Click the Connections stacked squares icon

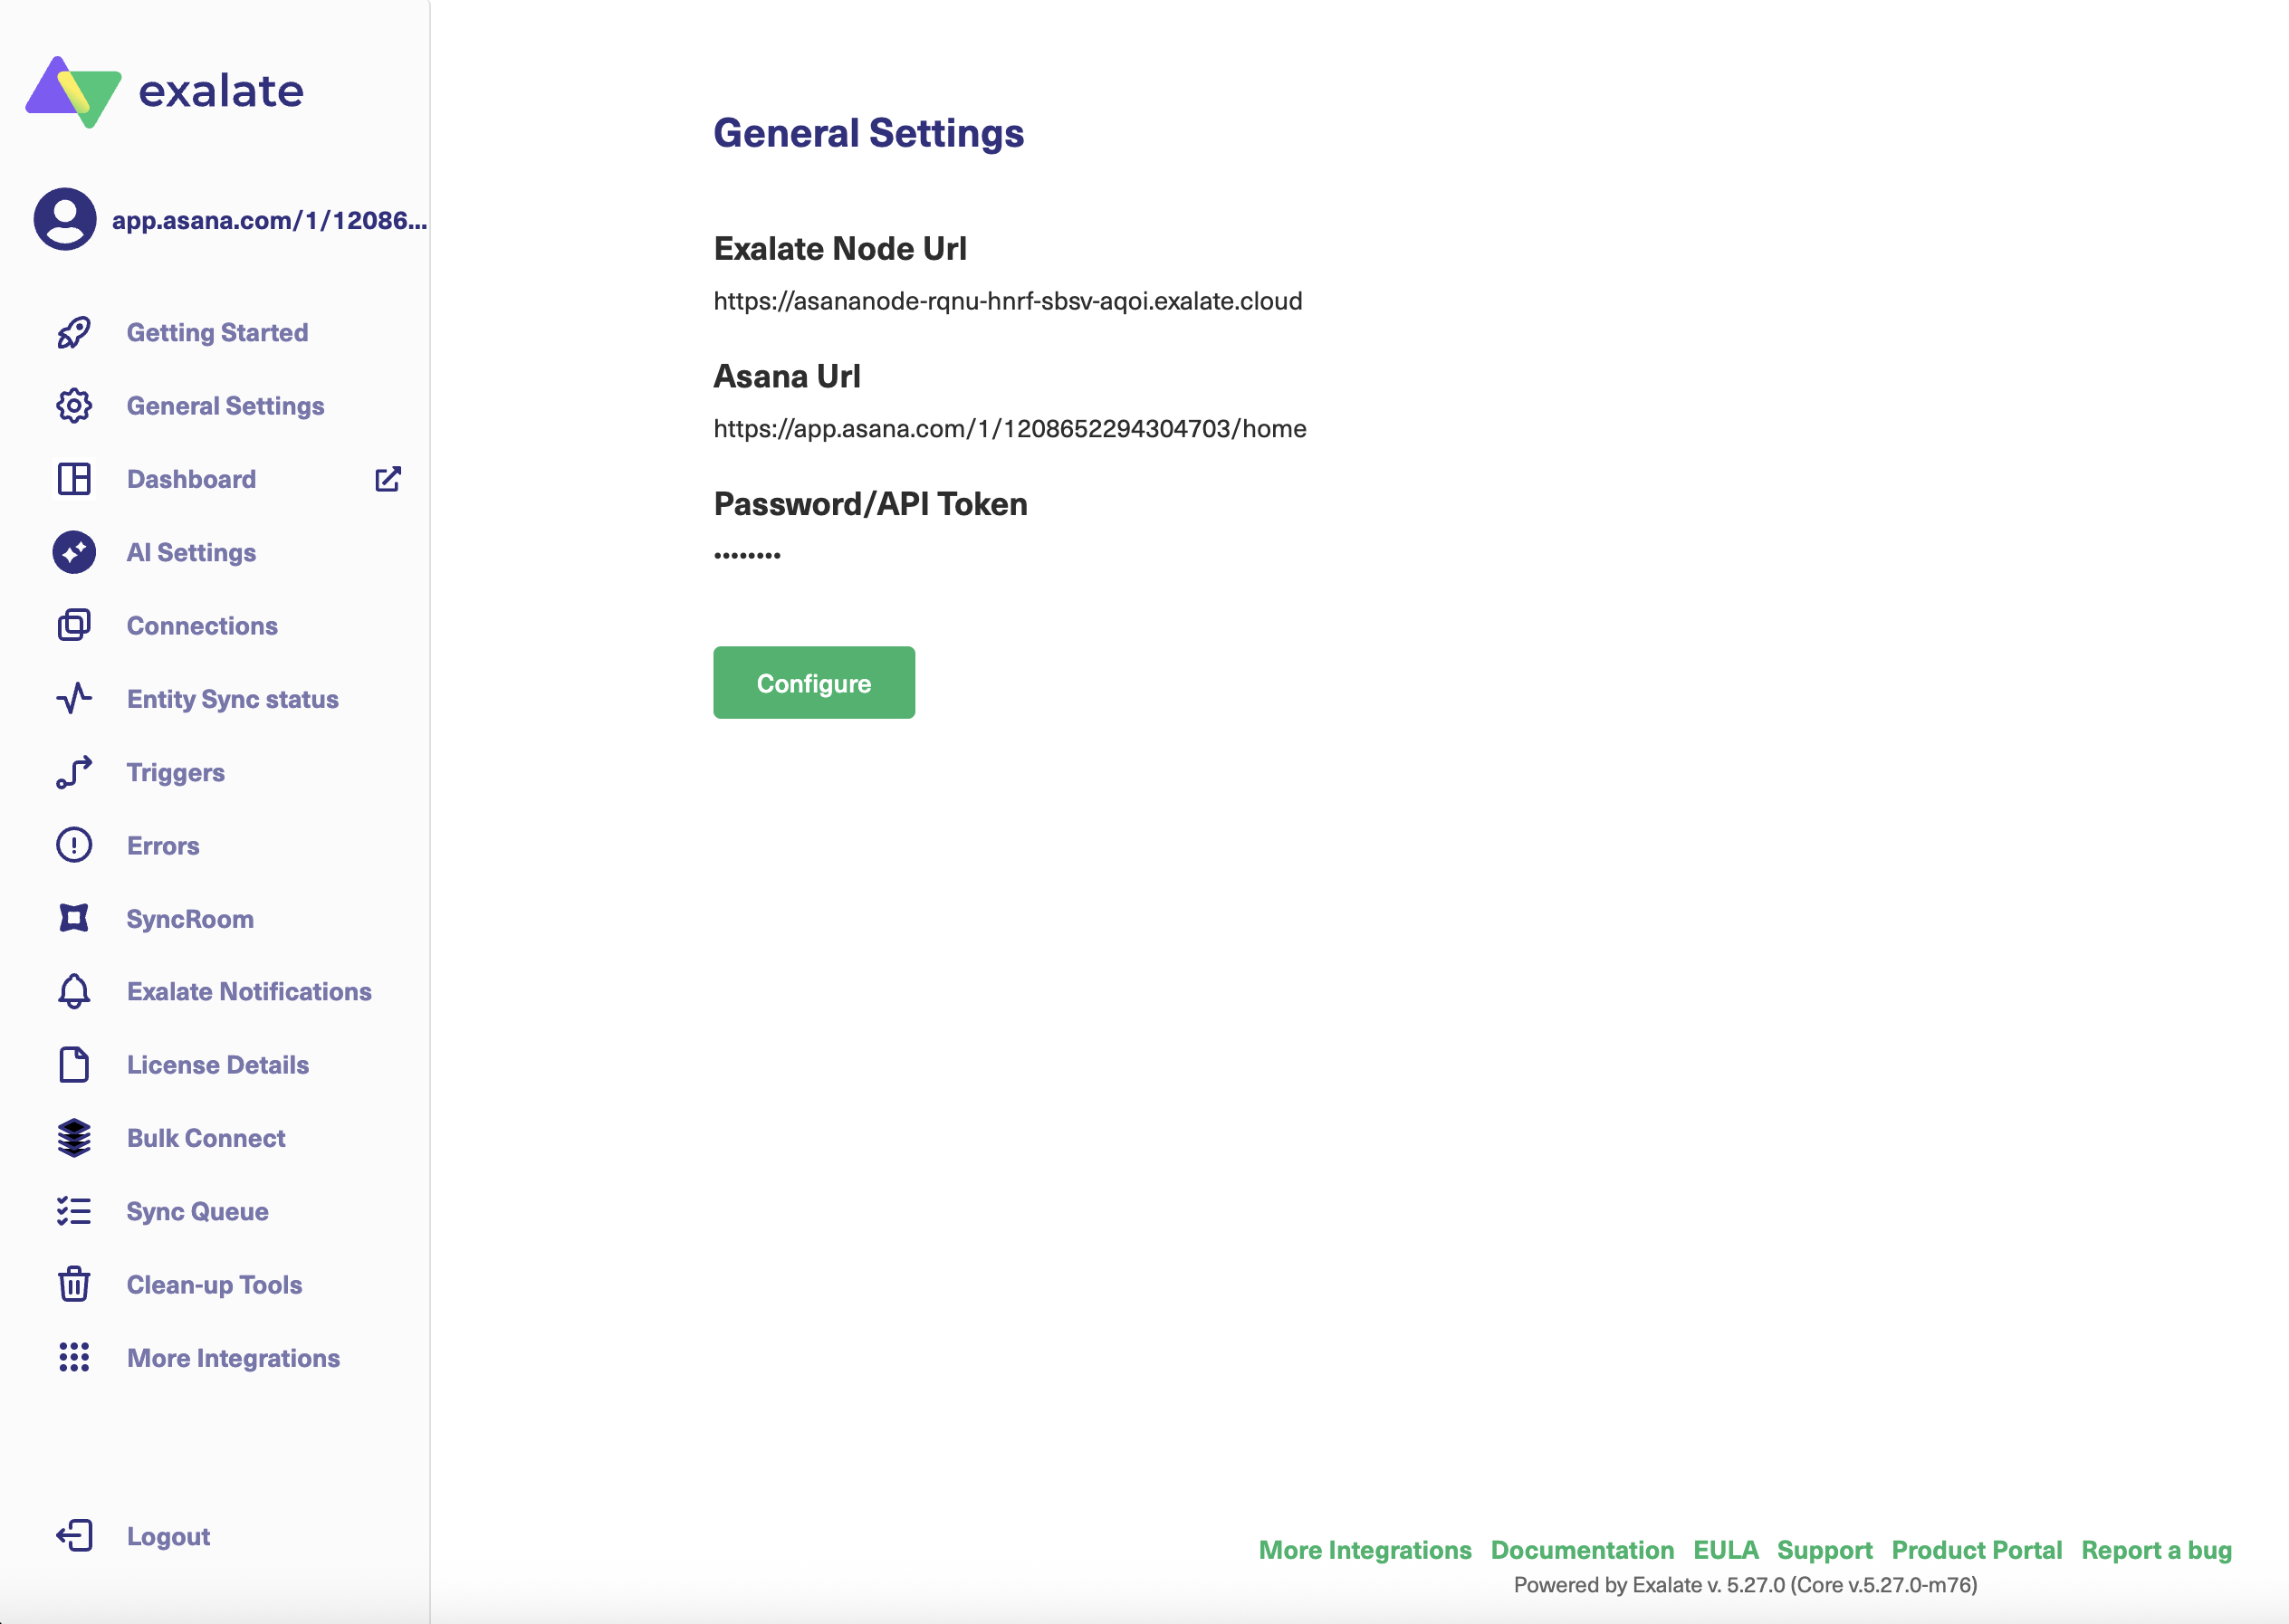(74, 626)
